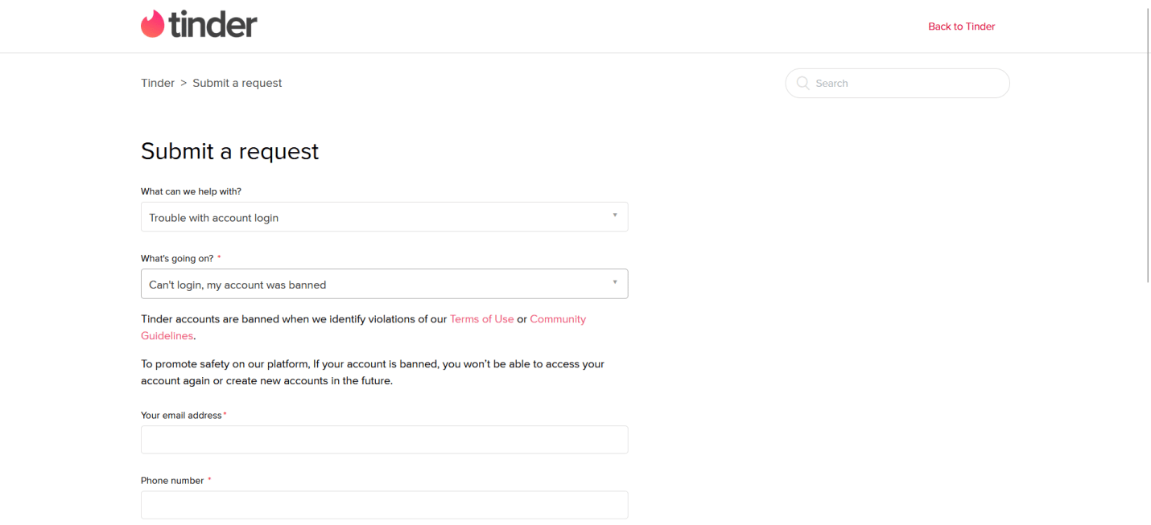Click the "Phone number" input field

click(x=384, y=504)
